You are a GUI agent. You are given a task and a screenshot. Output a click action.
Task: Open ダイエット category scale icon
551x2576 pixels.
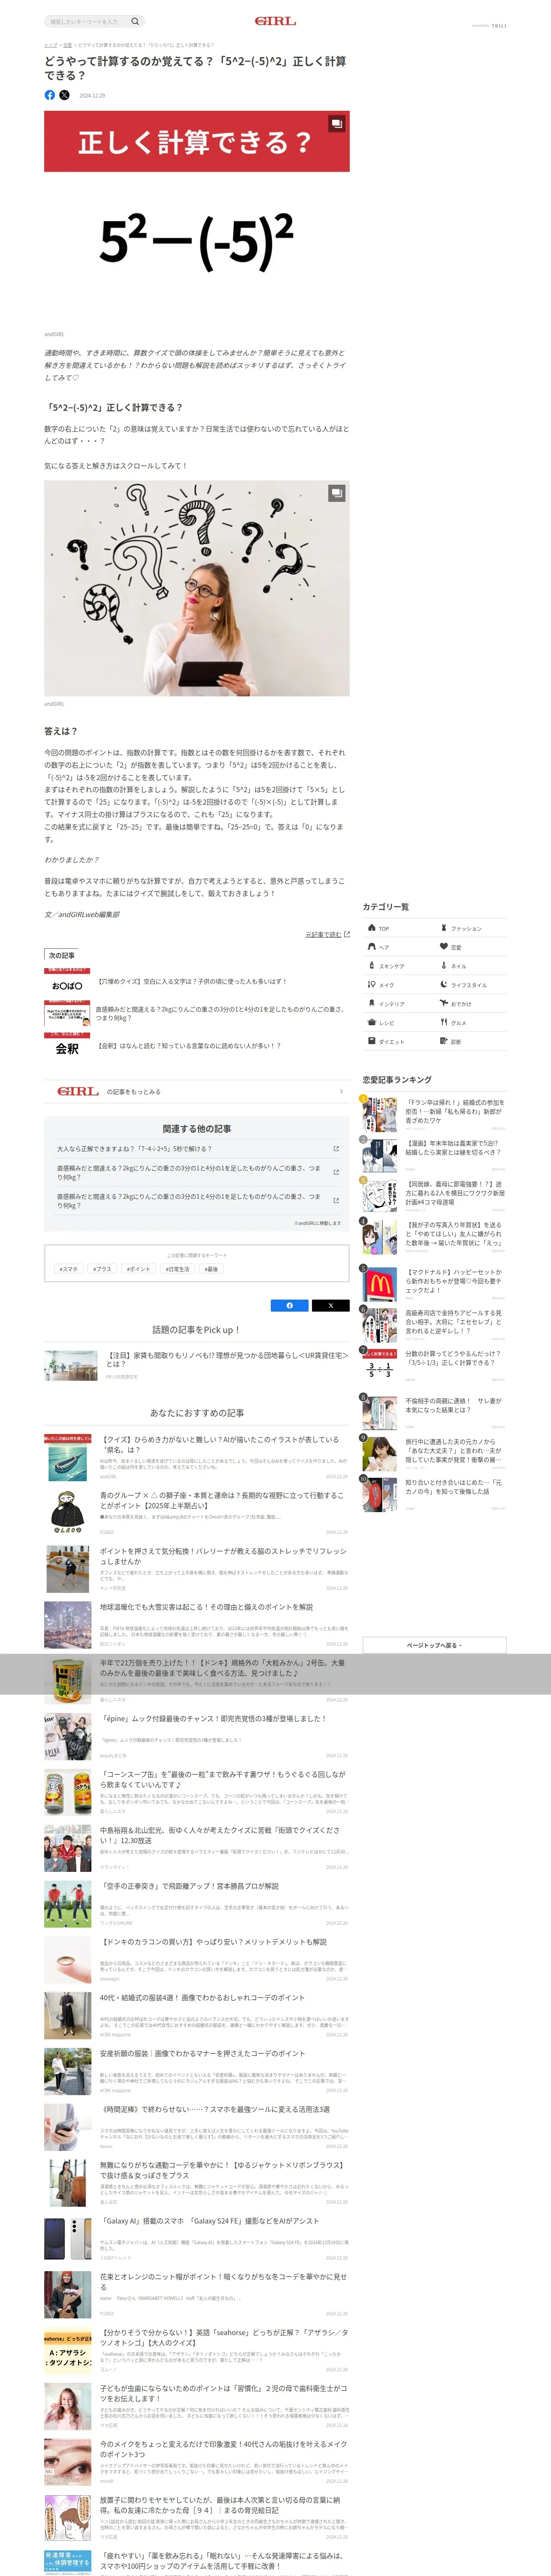371,1041
